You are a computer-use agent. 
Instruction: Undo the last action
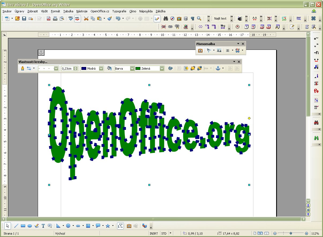(118, 18)
